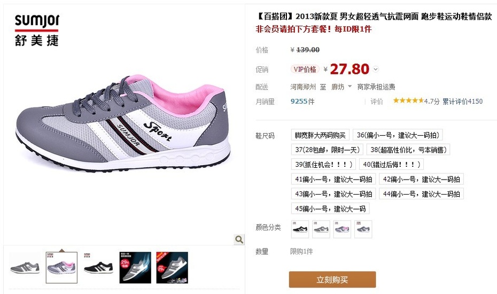Open the blue 29元 promo thumbnail
Screen dimensions: 497x294
pos(135,268)
